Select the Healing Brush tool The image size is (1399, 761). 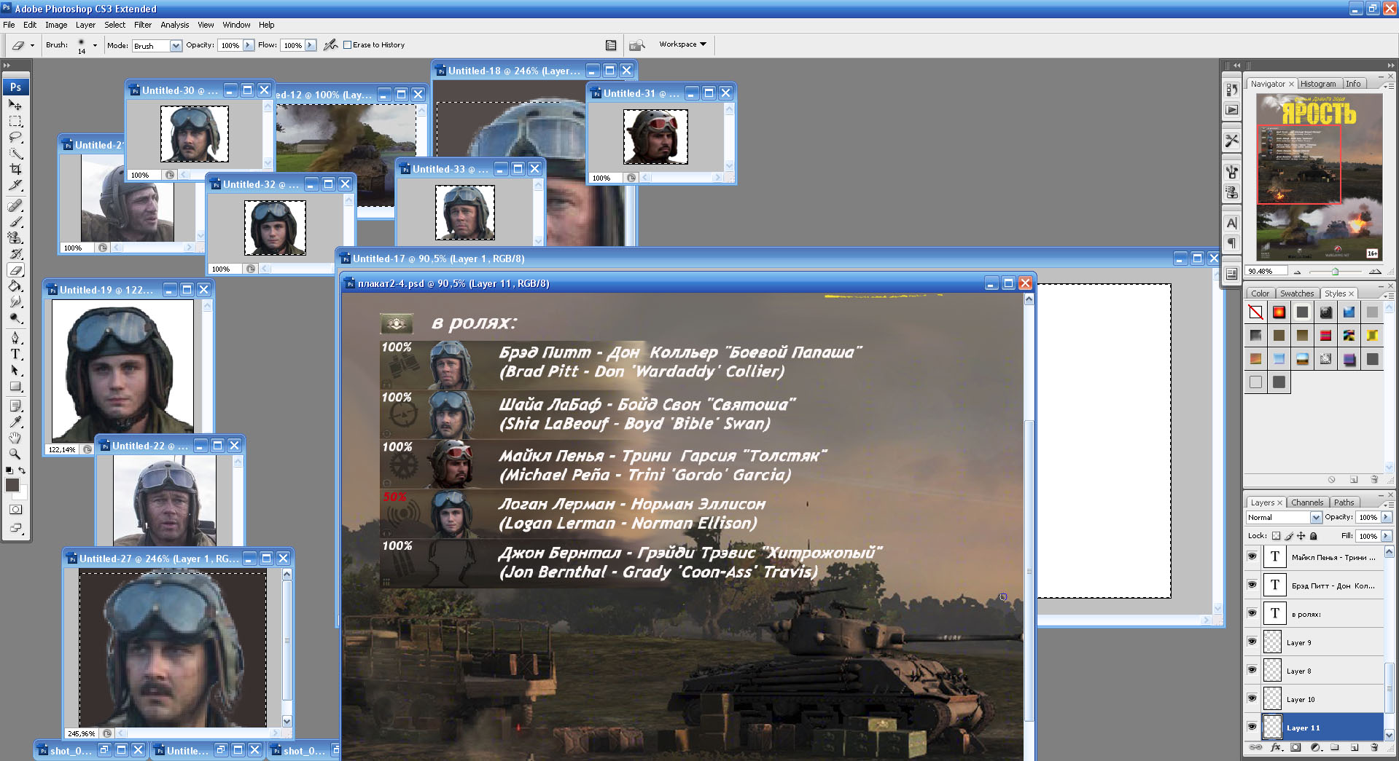pos(15,206)
